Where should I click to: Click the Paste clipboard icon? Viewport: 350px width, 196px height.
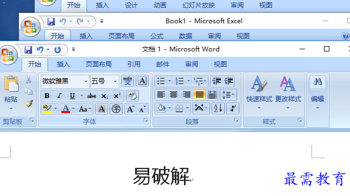click(11, 83)
